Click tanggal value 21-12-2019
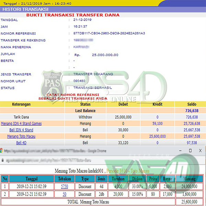The height and width of the screenshot is (206, 206). pos(82,20)
